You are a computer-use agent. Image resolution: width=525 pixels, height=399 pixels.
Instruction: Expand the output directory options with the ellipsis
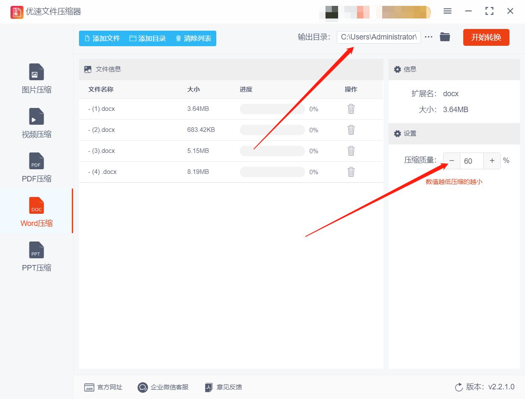click(x=428, y=37)
